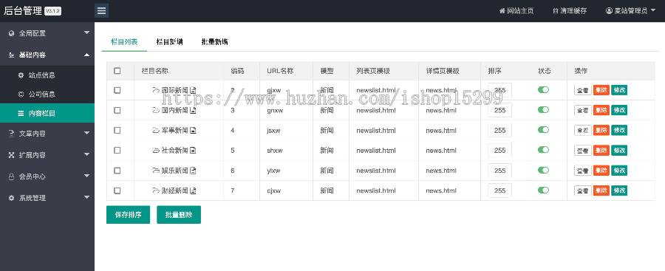Check the checkbox for 国际新闻 row
Screen dimensions: 665x271
117,90
